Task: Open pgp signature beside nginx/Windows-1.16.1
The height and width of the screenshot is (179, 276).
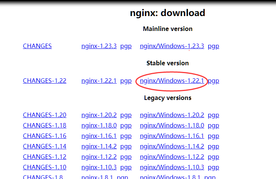Action: pos(214,136)
